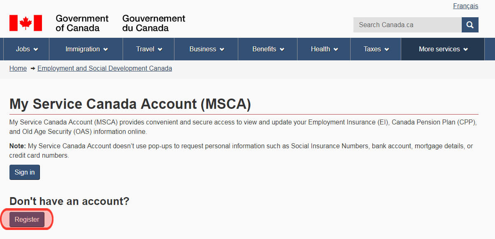Viewport: 495px width, 239px height.
Task: Click the My Service Canada Account heading
Action: coord(130,104)
